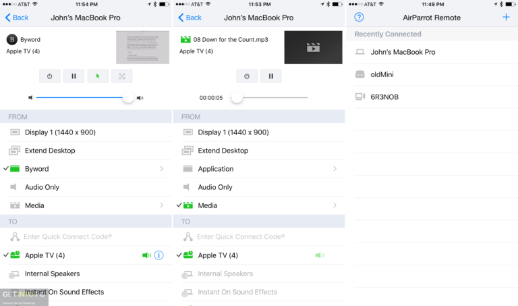
Task: Tap the desktop PC icon beside 6R3NOB
Action: (359, 97)
